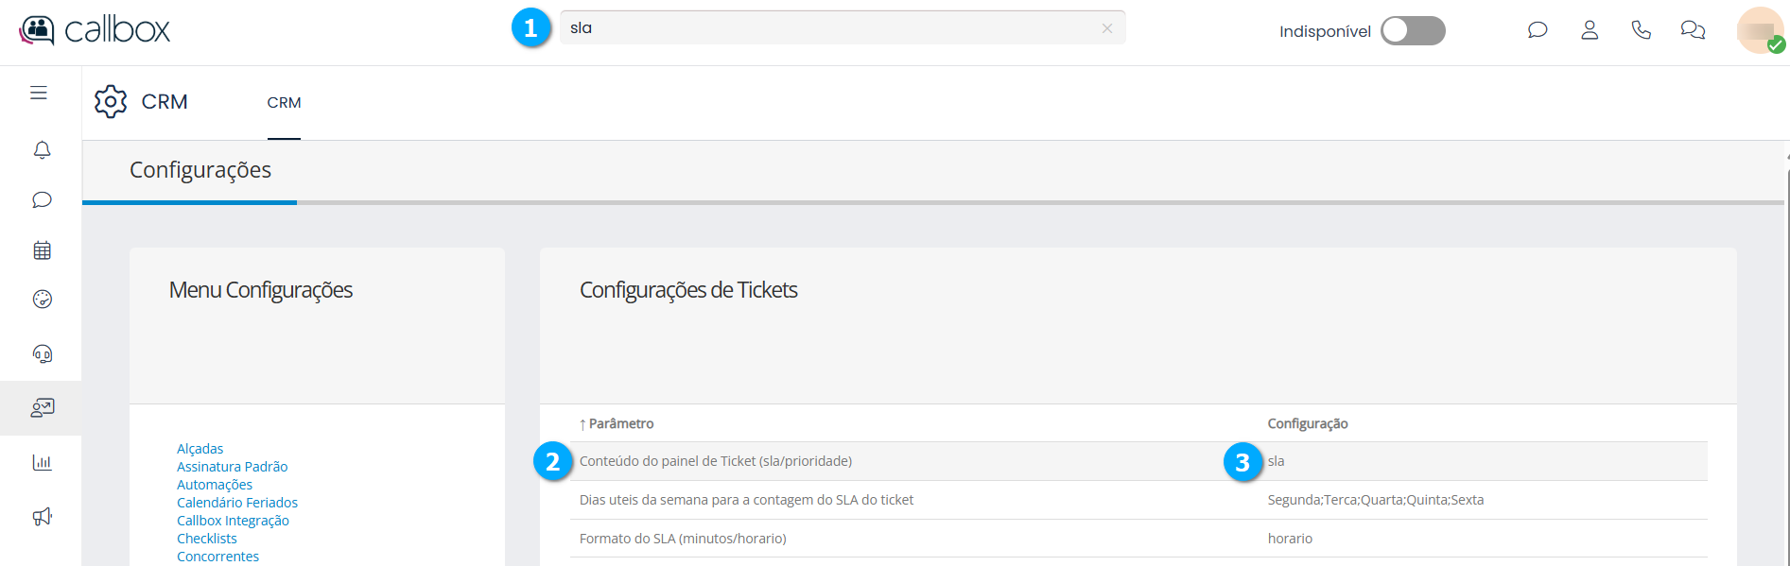Open the Automações settings link

click(x=215, y=485)
